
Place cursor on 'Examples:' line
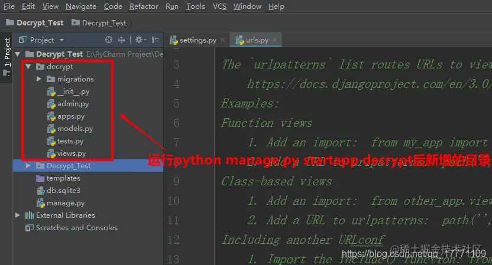[x=250, y=103]
